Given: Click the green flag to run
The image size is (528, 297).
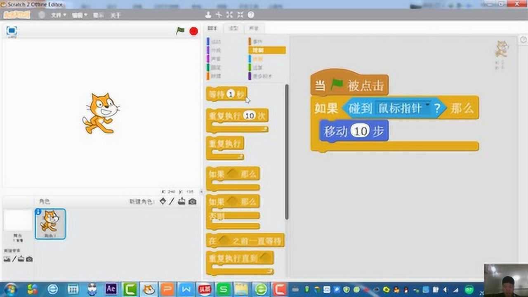Looking at the screenshot, I should pyautogui.click(x=180, y=31).
